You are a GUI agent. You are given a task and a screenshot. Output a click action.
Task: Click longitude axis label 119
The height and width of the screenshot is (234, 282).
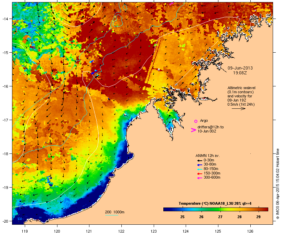25,231
